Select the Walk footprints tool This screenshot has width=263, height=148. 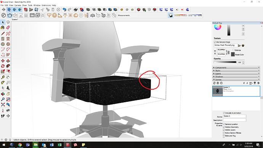(3, 116)
